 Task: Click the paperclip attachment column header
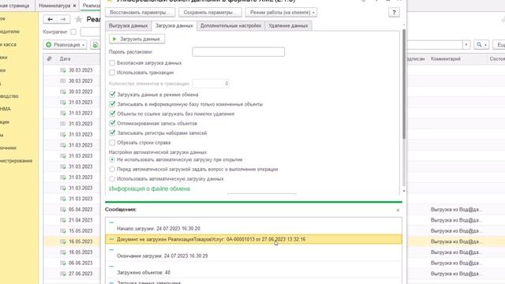pos(49,59)
